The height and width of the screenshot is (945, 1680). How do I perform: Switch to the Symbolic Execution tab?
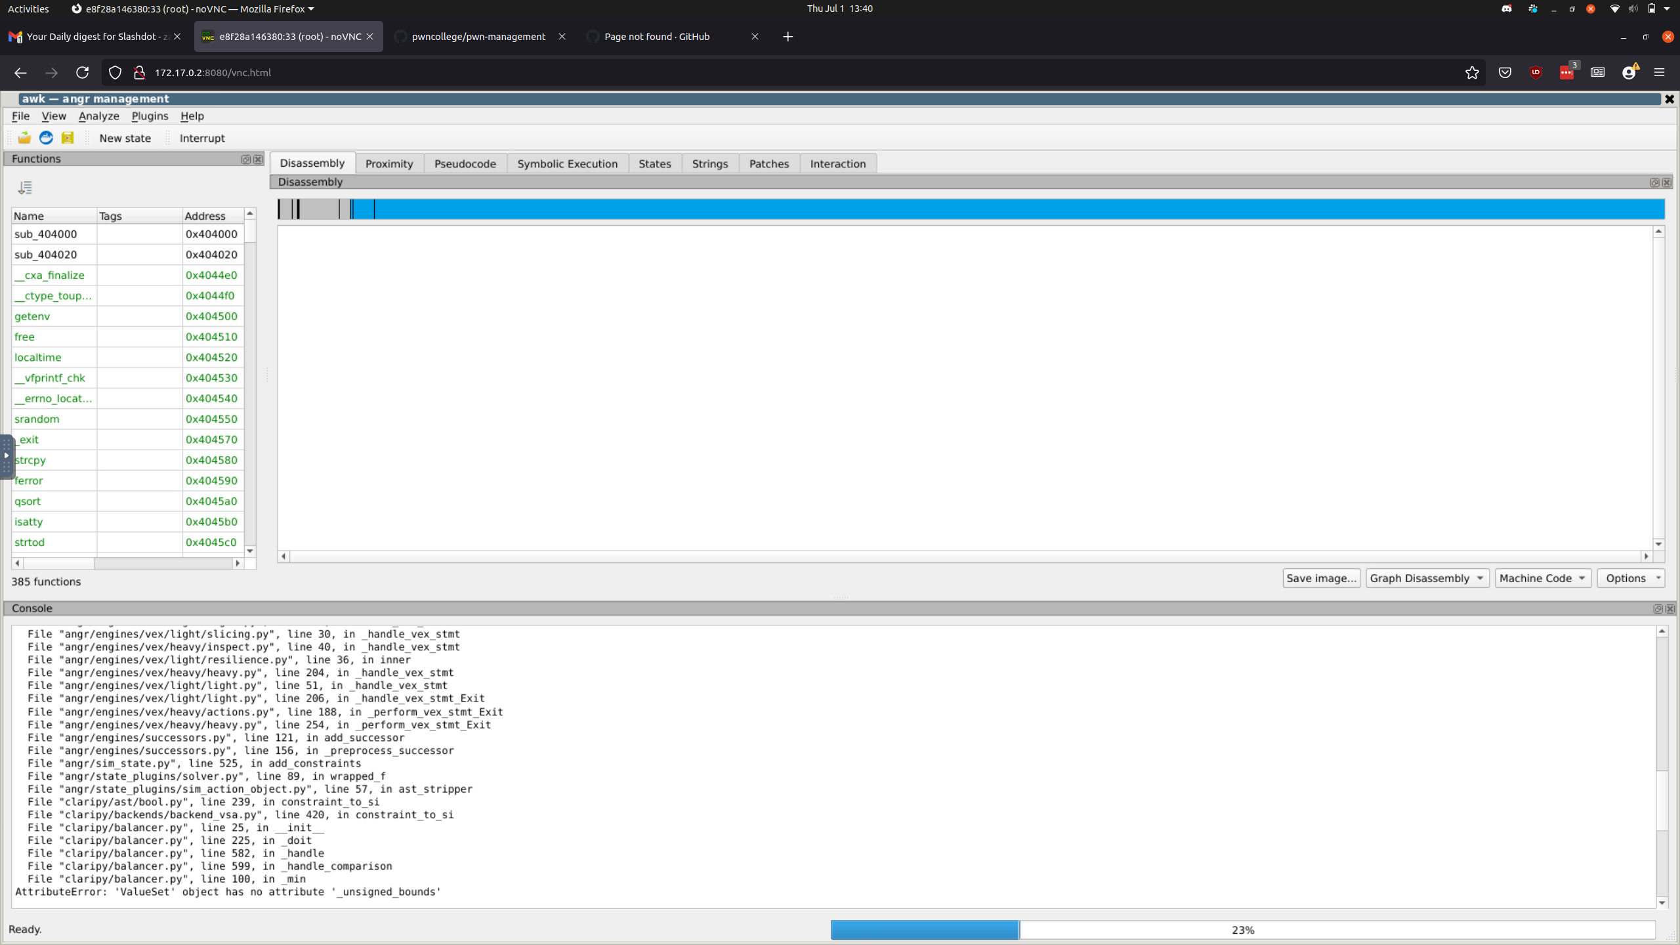pyautogui.click(x=567, y=163)
